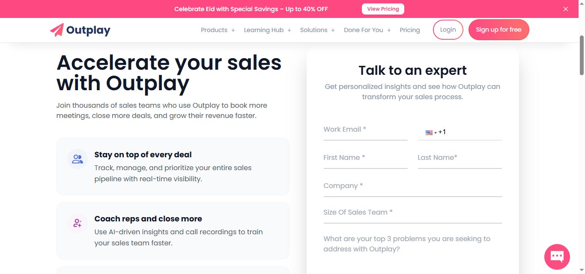Viewport: 585px width, 274px height.
Task: Click the View Pricing banner button
Action: 382,9
